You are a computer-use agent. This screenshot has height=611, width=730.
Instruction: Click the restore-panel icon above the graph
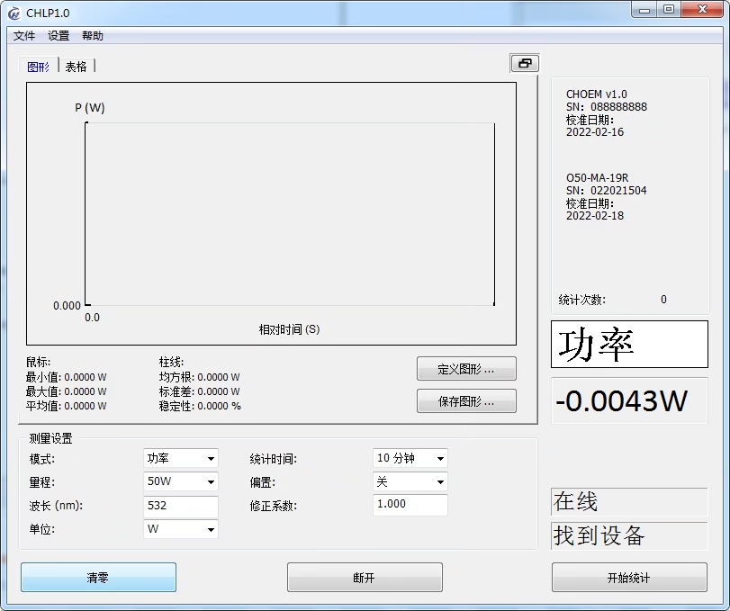tap(525, 63)
